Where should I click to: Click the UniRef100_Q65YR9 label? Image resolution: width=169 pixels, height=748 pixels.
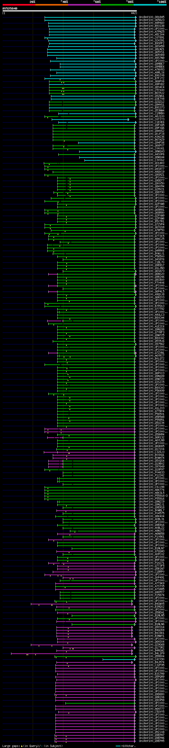152,55
